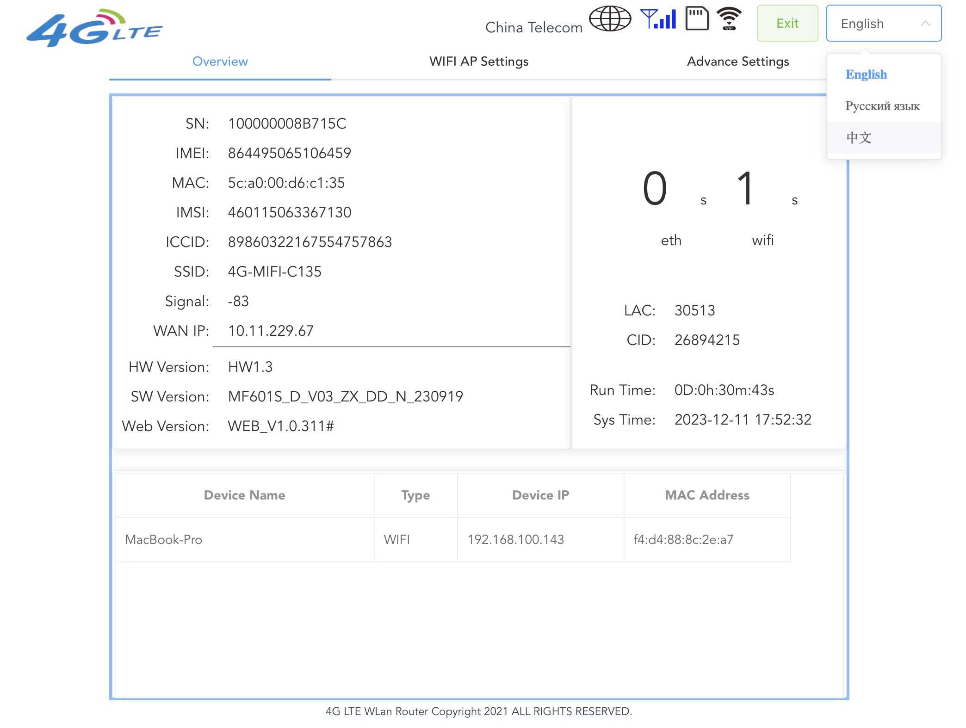This screenshot has height=728, width=966.
Task: Open the Overview tab
Action: 220,62
